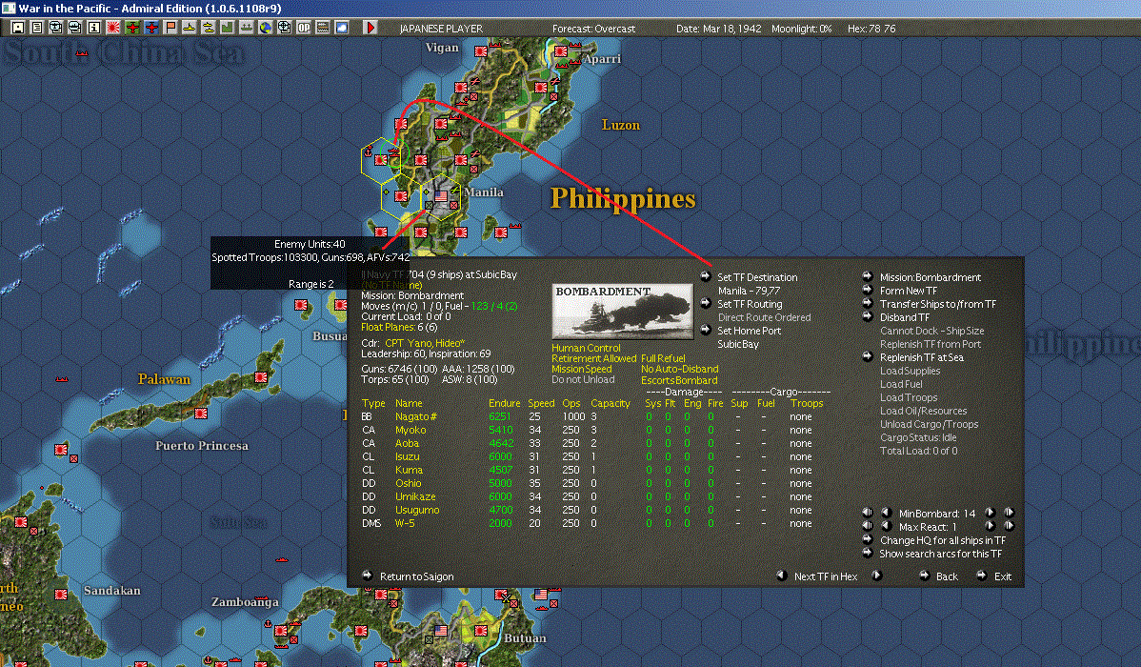Viewport: 1141px width, 667px height.
Task: Click the OP toolbar icon
Action: (304, 28)
